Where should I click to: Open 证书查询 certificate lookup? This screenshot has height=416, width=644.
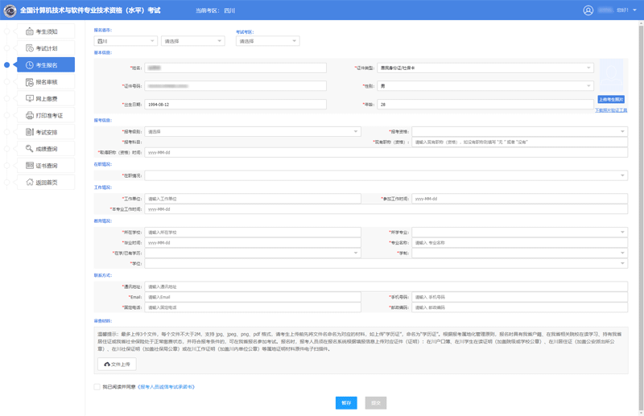pyautogui.click(x=46, y=166)
